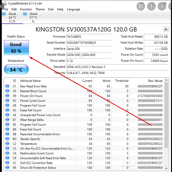172x172 pixels.
Task: Click the scroll down arrow of attribute list
Action: [x=166, y=168]
